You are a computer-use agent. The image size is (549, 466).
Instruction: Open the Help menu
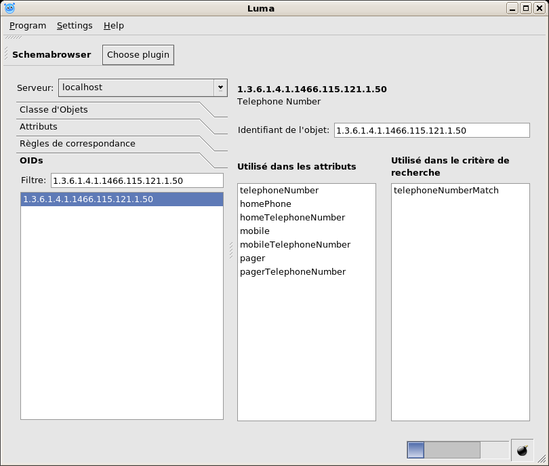pos(114,26)
